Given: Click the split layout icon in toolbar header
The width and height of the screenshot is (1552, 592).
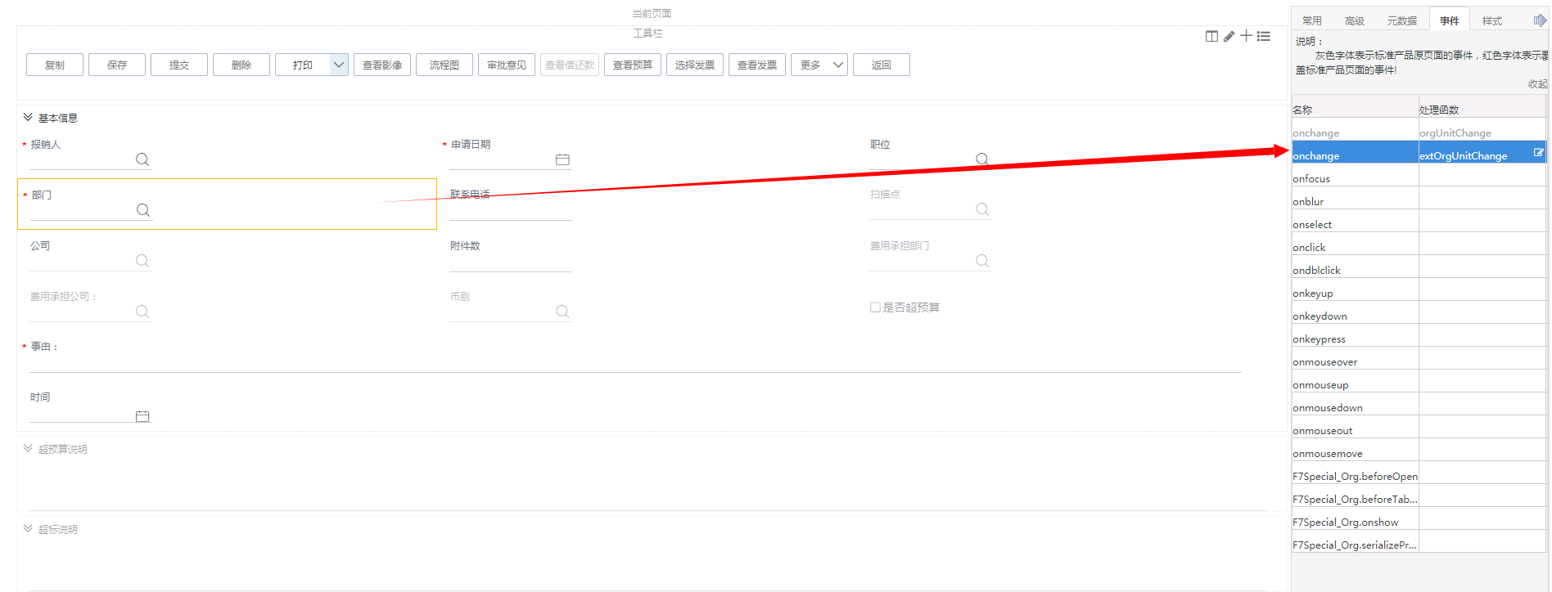Looking at the screenshot, I should [1211, 36].
